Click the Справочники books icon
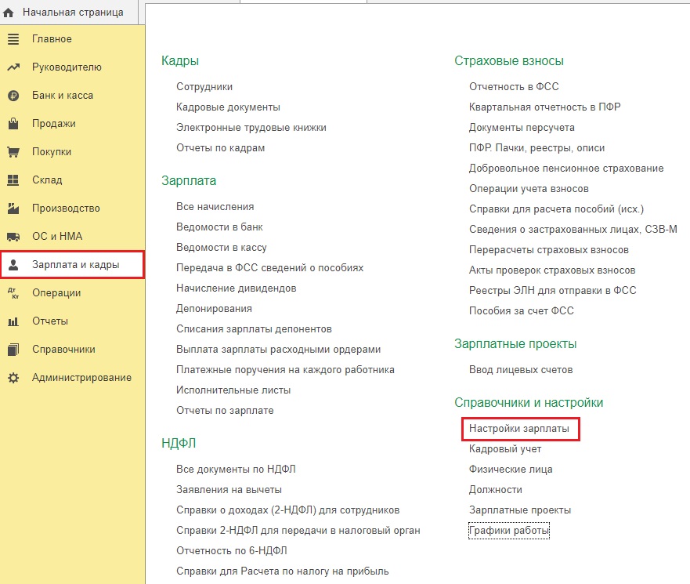Image resolution: width=690 pixels, height=584 pixels. 13,350
